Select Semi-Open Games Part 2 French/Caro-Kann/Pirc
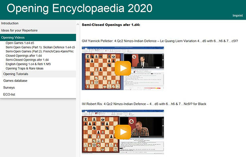The height and width of the screenshot is (157, 246). 40,51
